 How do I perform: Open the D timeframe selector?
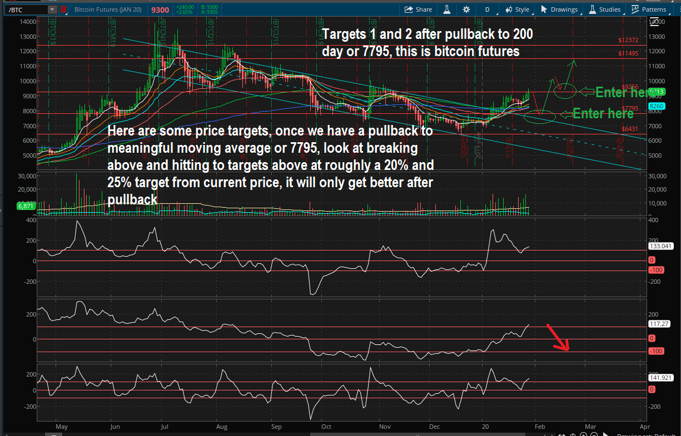(488, 9)
